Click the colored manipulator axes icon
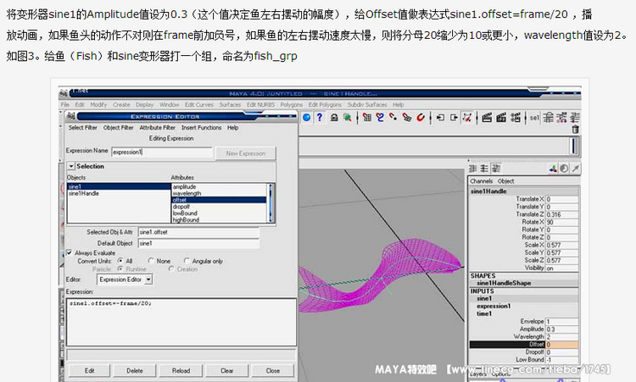 tap(553, 168)
